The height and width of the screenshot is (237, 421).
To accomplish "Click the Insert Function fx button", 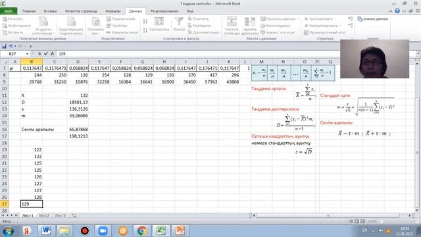I will coord(53,54).
